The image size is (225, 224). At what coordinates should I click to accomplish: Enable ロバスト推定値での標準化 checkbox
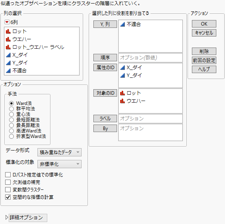tap(8, 175)
